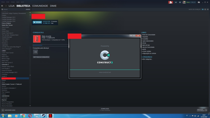Open the Guias da Comunidade link
The height and width of the screenshot is (118, 210).
(x=148, y=47)
